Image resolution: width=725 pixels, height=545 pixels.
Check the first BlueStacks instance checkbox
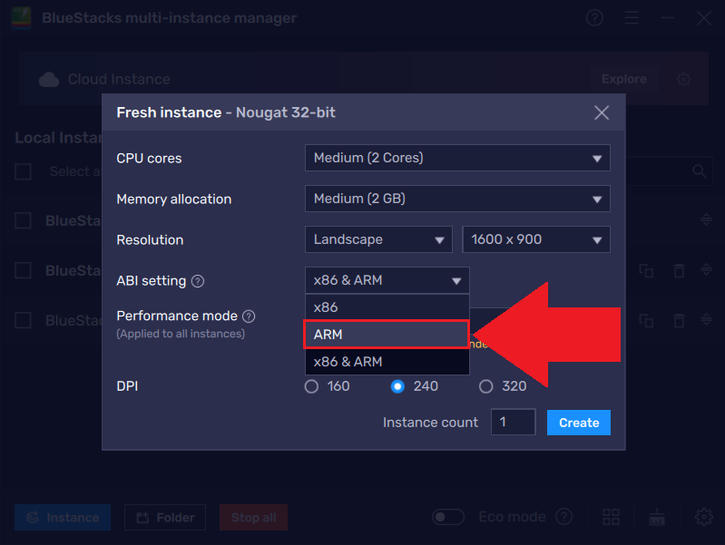23,220
